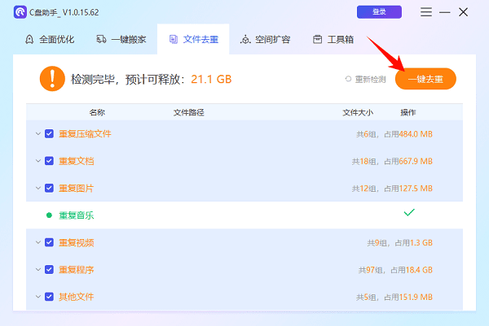Uncheck the 重复压缩文件 checkbox
Screen dimensions: 489x326
coord(50,133)
